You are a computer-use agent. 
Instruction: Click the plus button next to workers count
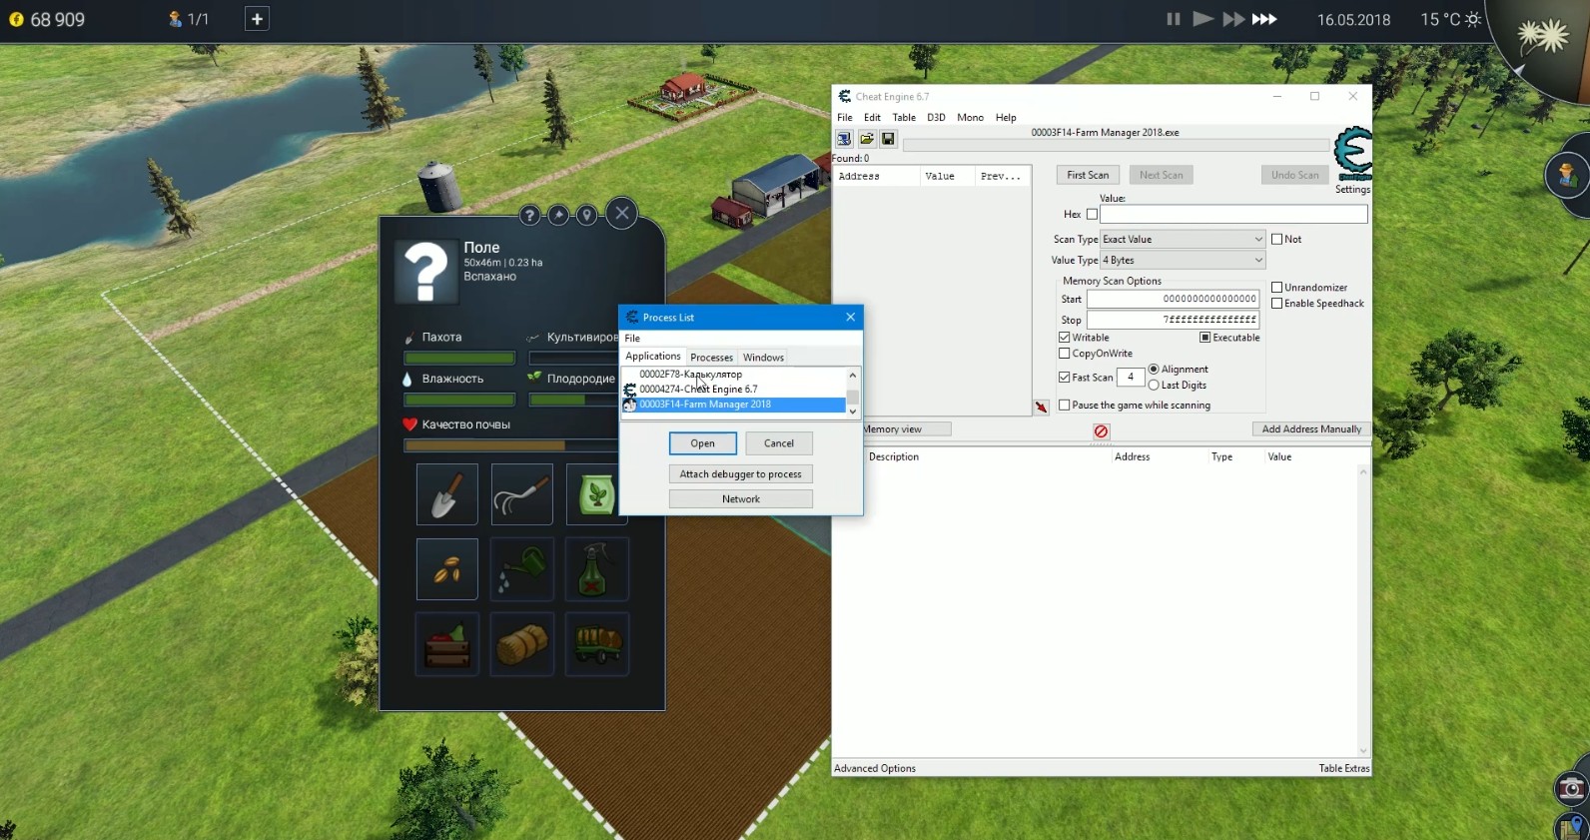(257, 19)
